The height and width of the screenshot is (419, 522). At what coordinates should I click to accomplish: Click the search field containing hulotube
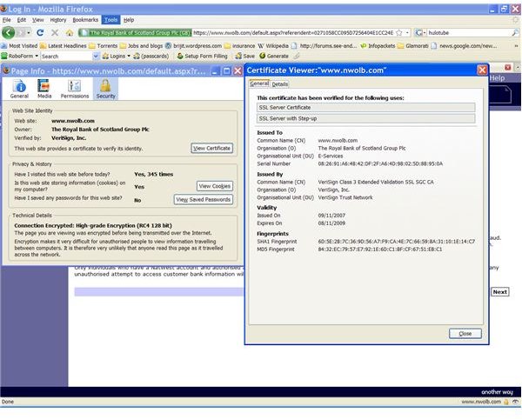pos(469,32)
